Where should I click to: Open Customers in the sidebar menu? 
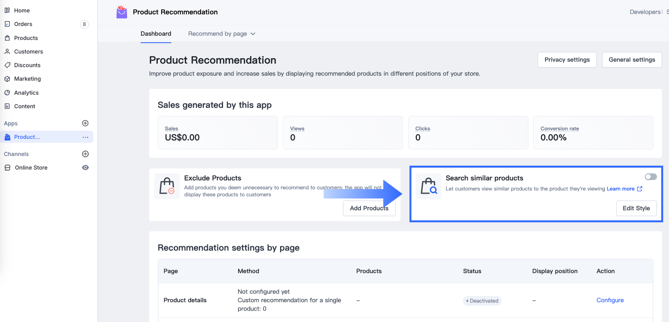pyautogui.click(x=28, y=52)
